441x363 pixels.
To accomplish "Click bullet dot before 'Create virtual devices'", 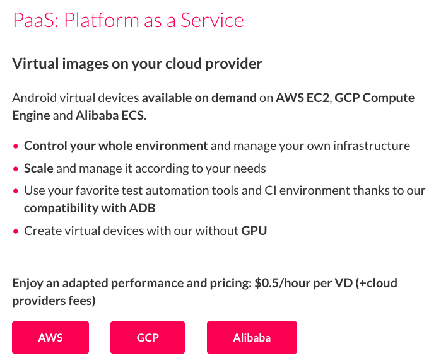I will click(16, 231).
